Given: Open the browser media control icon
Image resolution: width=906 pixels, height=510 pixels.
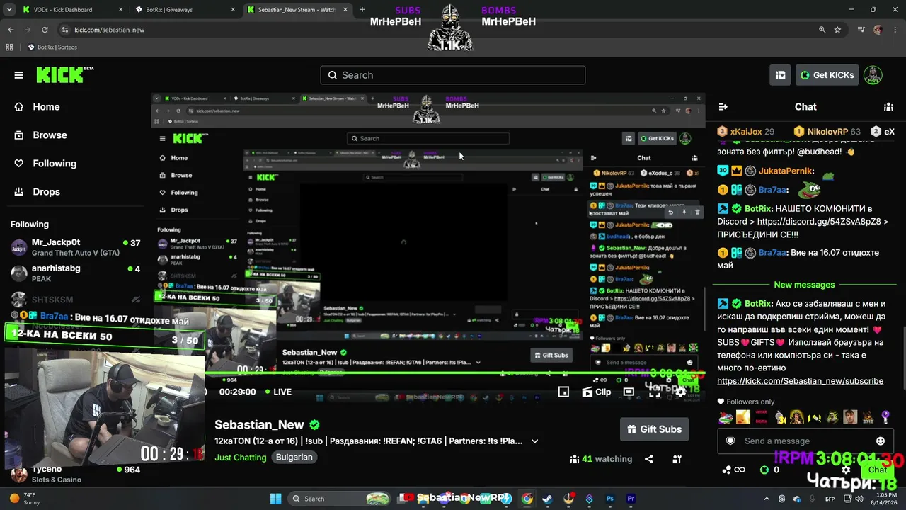Looking at the screenshot, I should coord(861,30).
